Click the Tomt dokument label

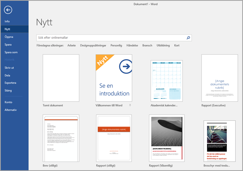(53, 105)
